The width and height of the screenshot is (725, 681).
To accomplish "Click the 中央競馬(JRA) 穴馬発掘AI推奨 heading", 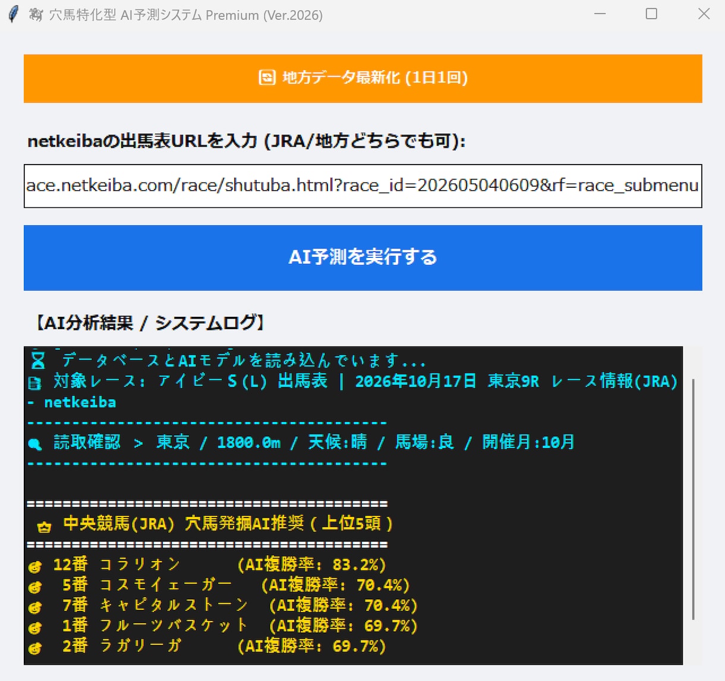I will 228,524.
